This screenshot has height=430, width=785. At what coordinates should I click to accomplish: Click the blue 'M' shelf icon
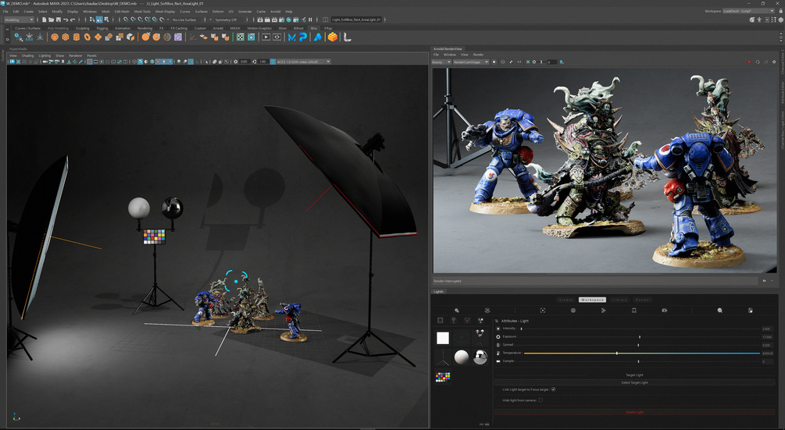[x=292, y=37]
